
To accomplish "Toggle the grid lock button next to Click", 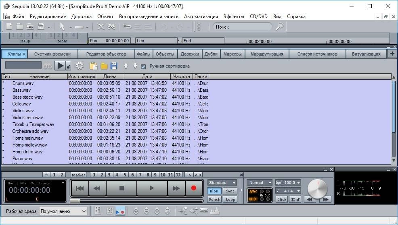I will 295,199.
